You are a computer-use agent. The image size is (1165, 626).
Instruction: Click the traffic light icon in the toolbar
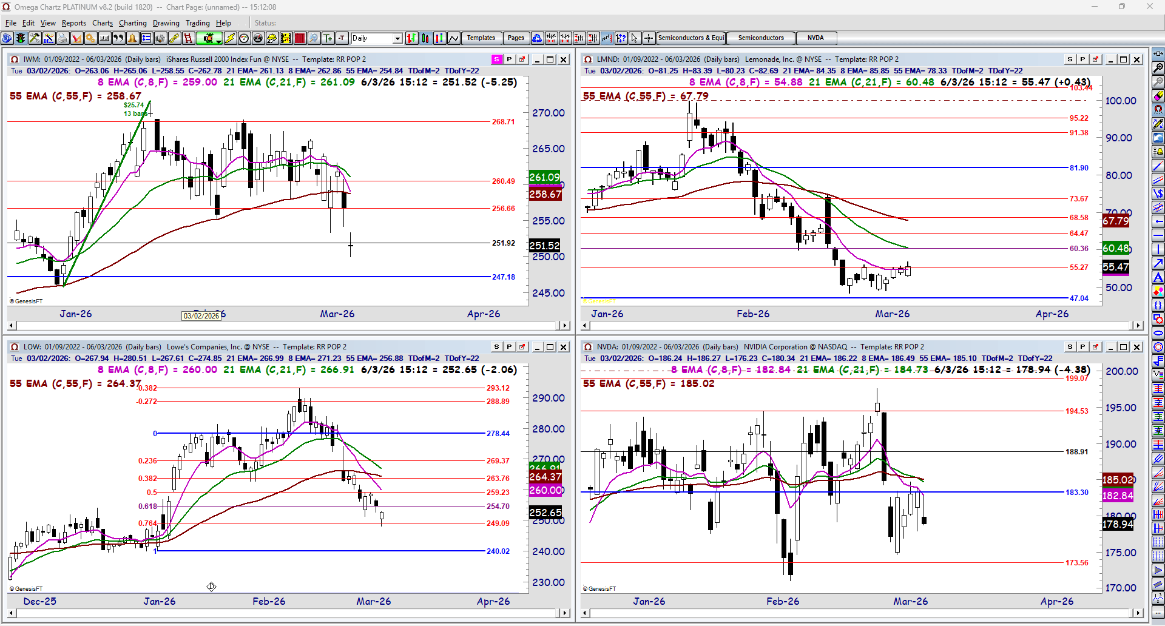[21, 38]
